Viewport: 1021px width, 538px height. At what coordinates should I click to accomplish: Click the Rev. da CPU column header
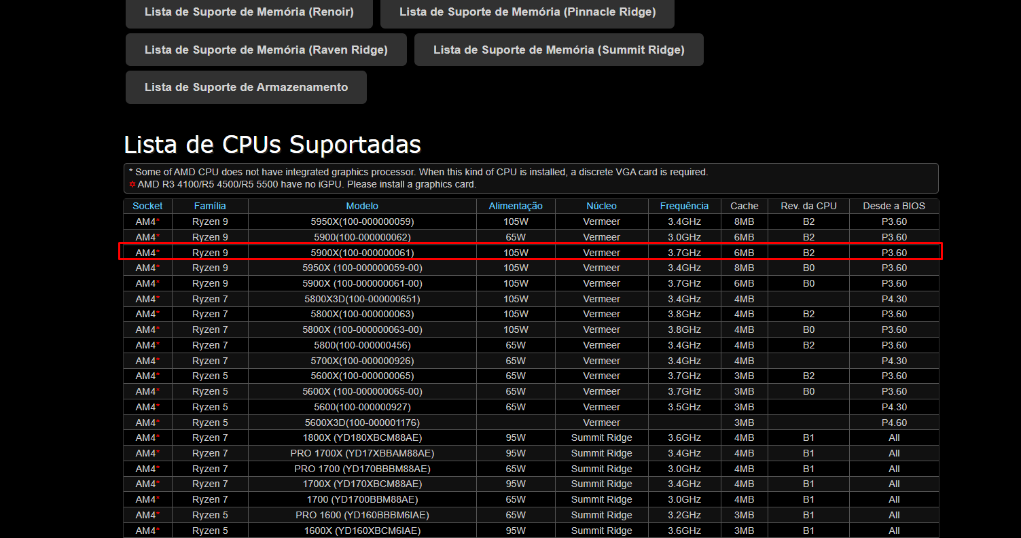tap(808, 206)
